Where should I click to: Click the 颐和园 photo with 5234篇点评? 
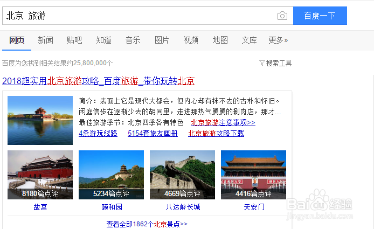111,175
